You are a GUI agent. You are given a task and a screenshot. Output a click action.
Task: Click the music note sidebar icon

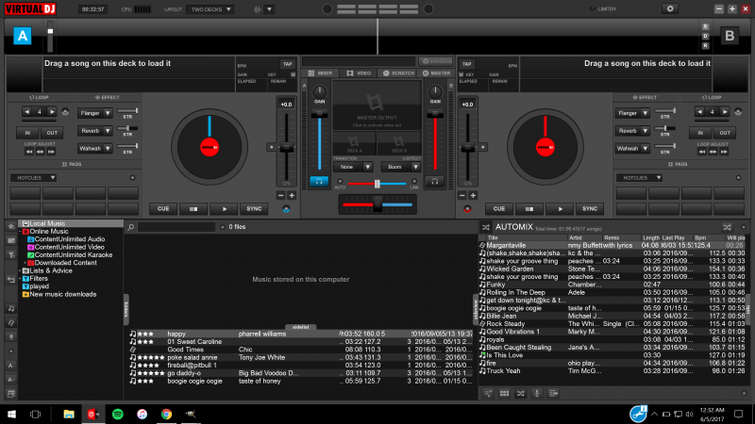tap(11, 308)
